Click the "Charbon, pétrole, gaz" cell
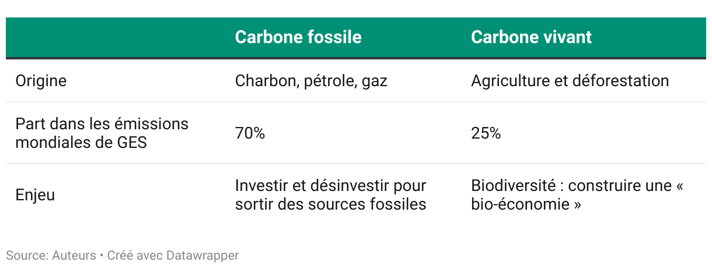Viewport: 712px width, 269px height. tap(311, 80)
